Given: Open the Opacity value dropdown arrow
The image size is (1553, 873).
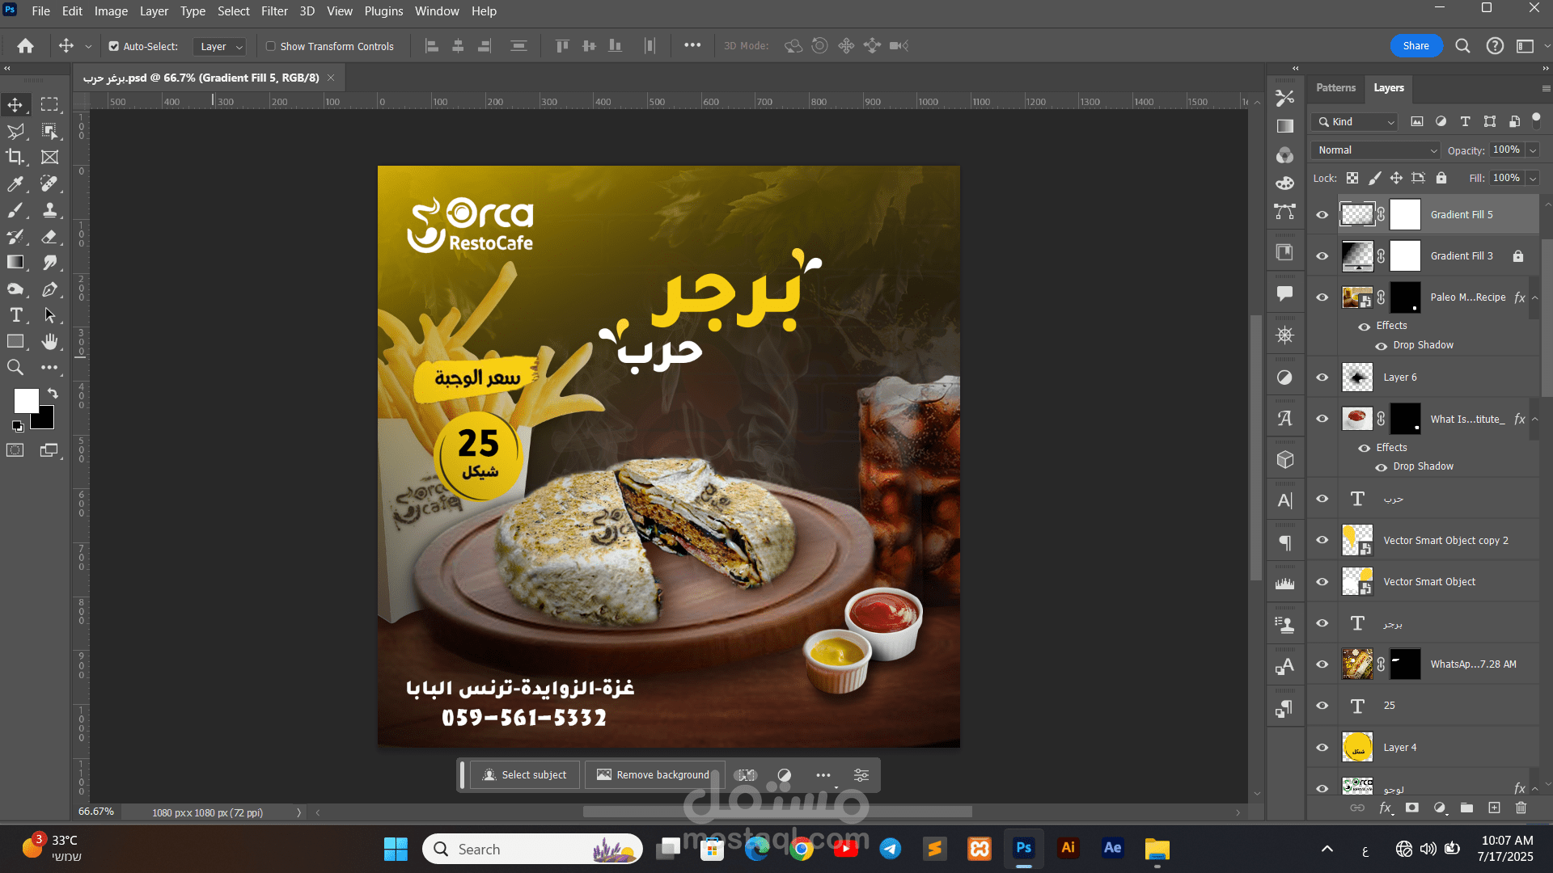Looking at the screenshot, I should tap(1532, 150).
